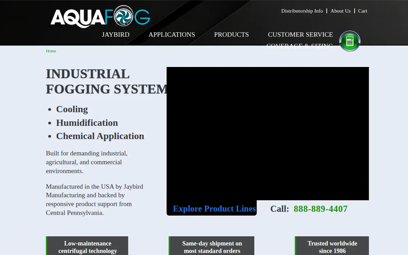
Task: Click the 'INDUSTRIAL FOGGING SYSTEM' heading
Action: (x=107, y=81)
